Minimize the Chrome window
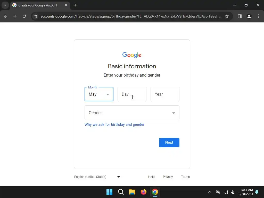Viewport: 264px width, 198px height. click(x=234, y=5)
